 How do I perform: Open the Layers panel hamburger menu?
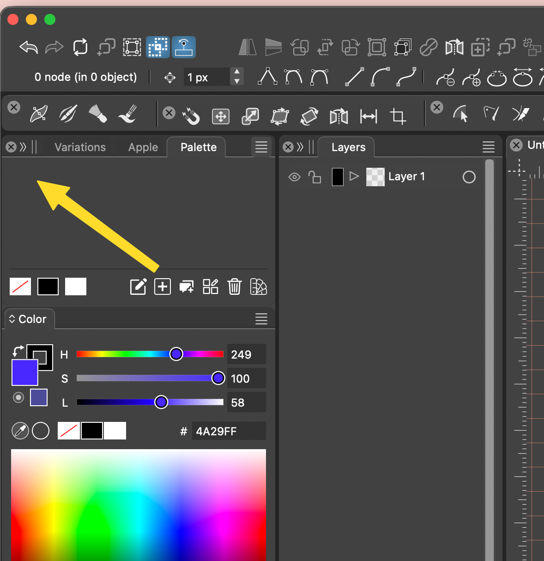point(488,147)
